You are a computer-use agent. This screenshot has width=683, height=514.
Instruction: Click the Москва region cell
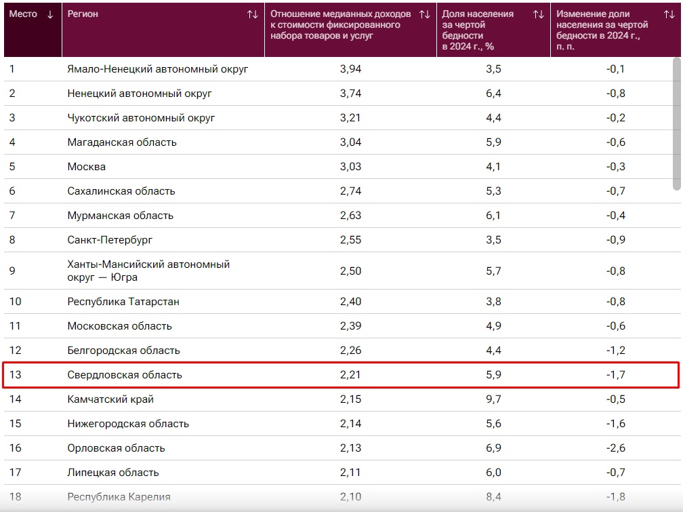87,167
